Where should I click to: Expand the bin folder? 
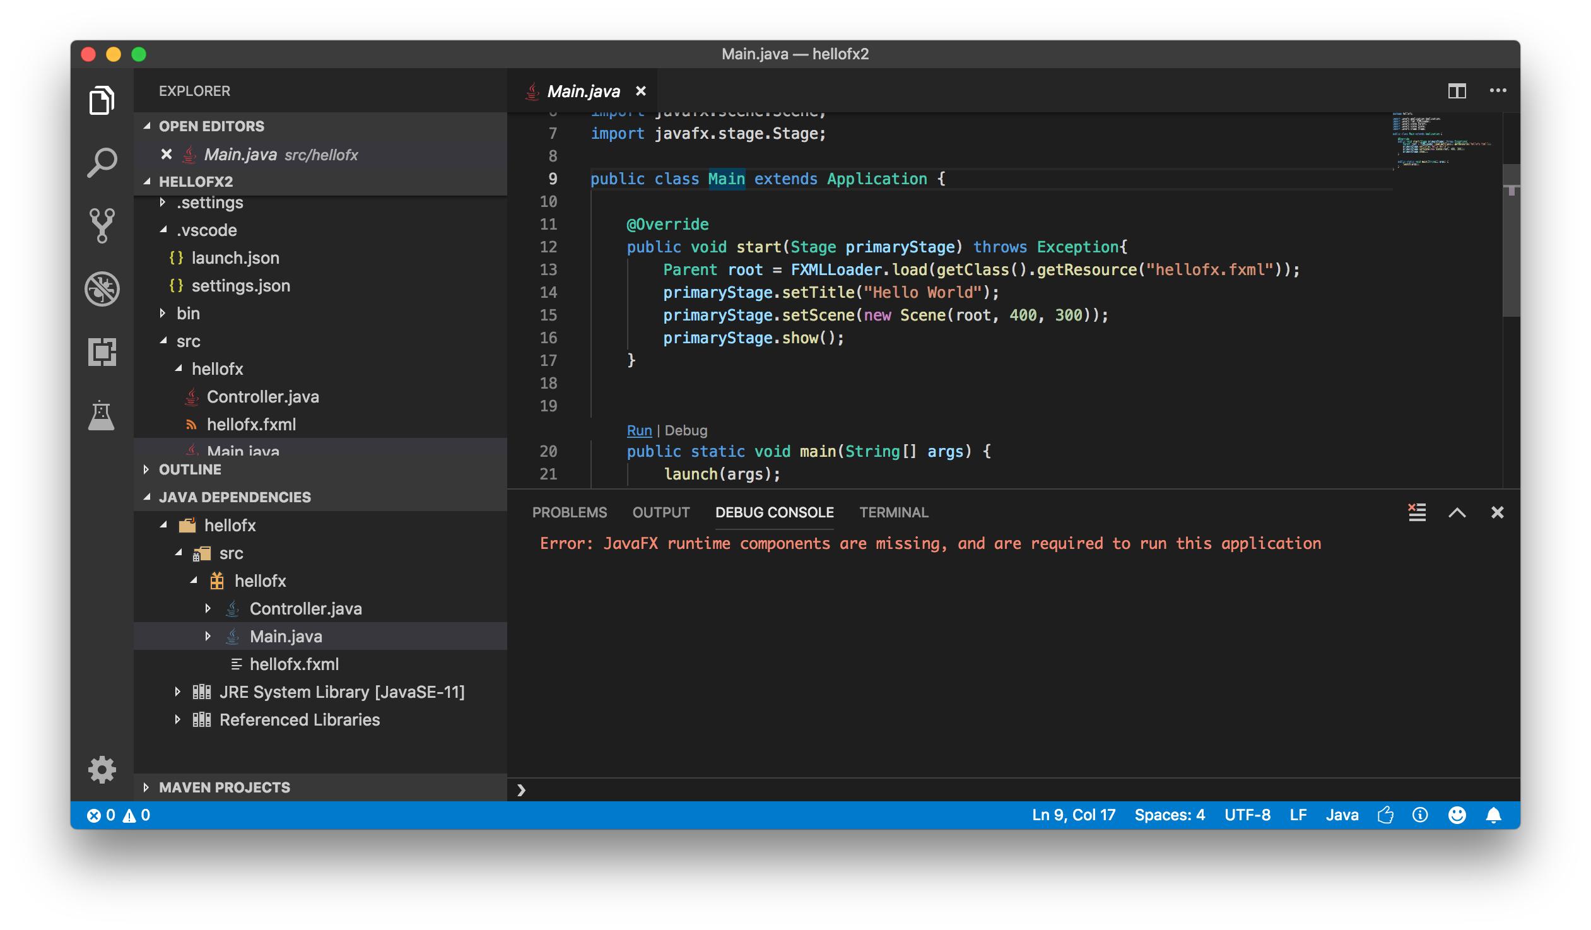(163, 313)
